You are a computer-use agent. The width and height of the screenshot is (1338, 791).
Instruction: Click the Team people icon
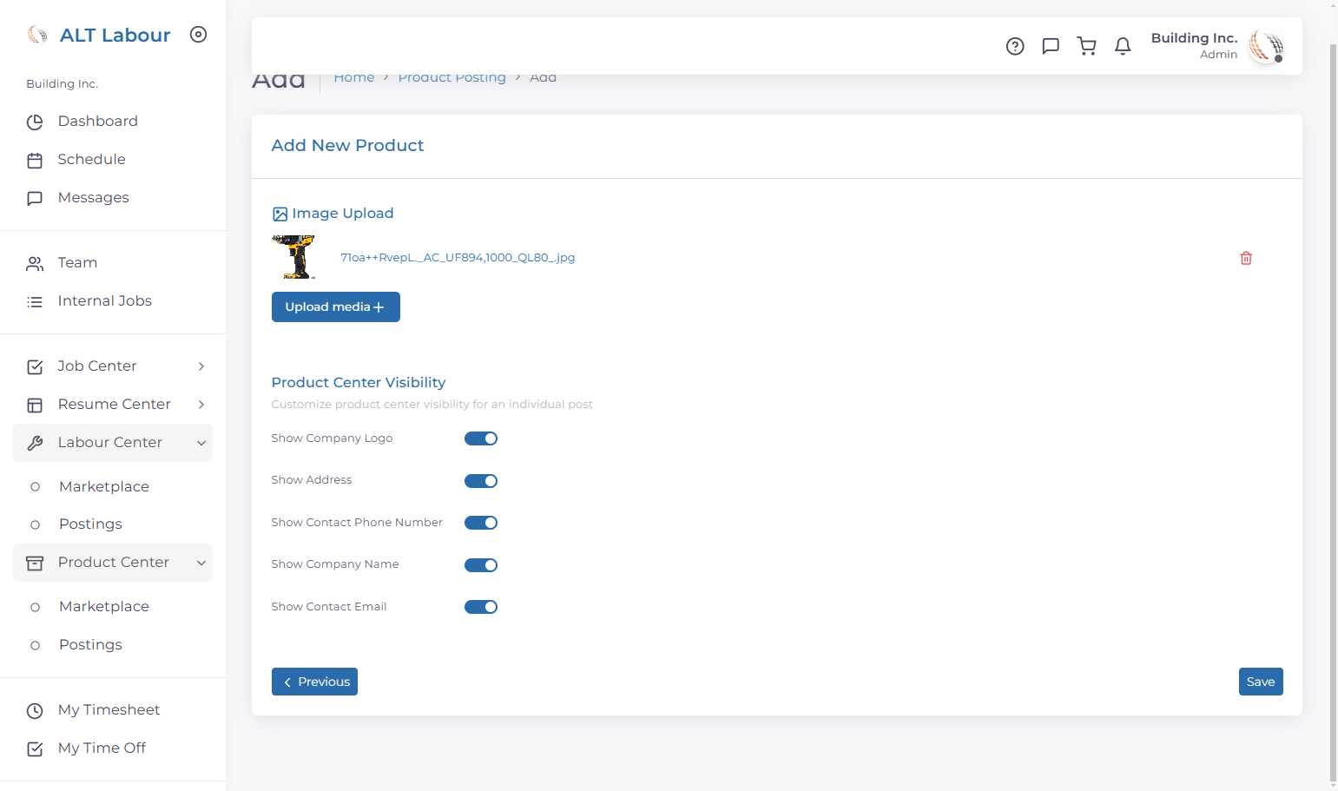click(35, 263)
